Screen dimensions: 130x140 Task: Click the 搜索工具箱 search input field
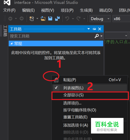51,36
